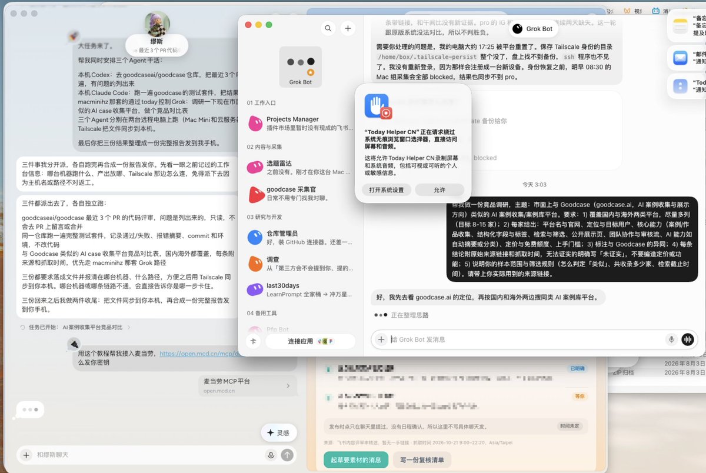706x473 pixels.
Task: Click the 已明确 status tag
Action: tap(577, 368)
